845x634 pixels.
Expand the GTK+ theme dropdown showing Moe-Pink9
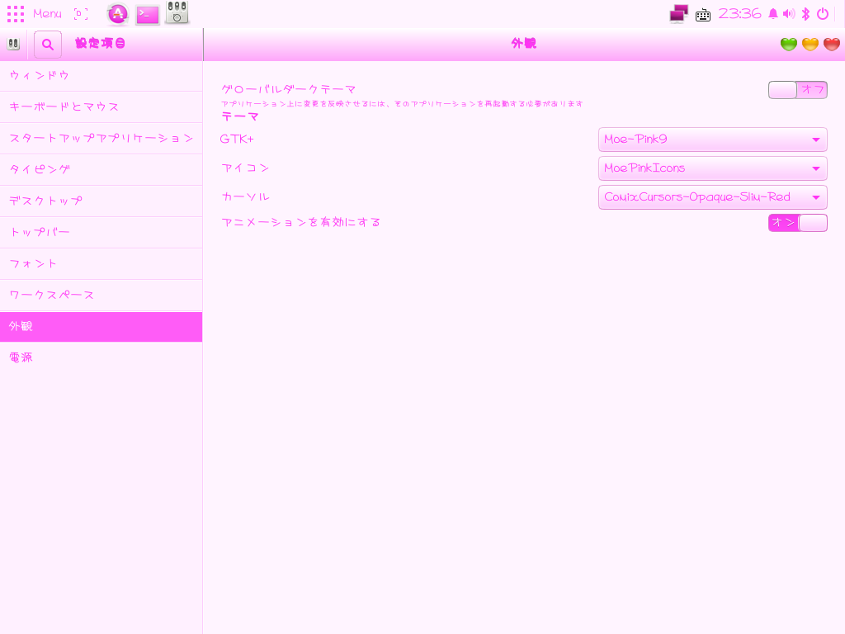click(x=712, y=140)
